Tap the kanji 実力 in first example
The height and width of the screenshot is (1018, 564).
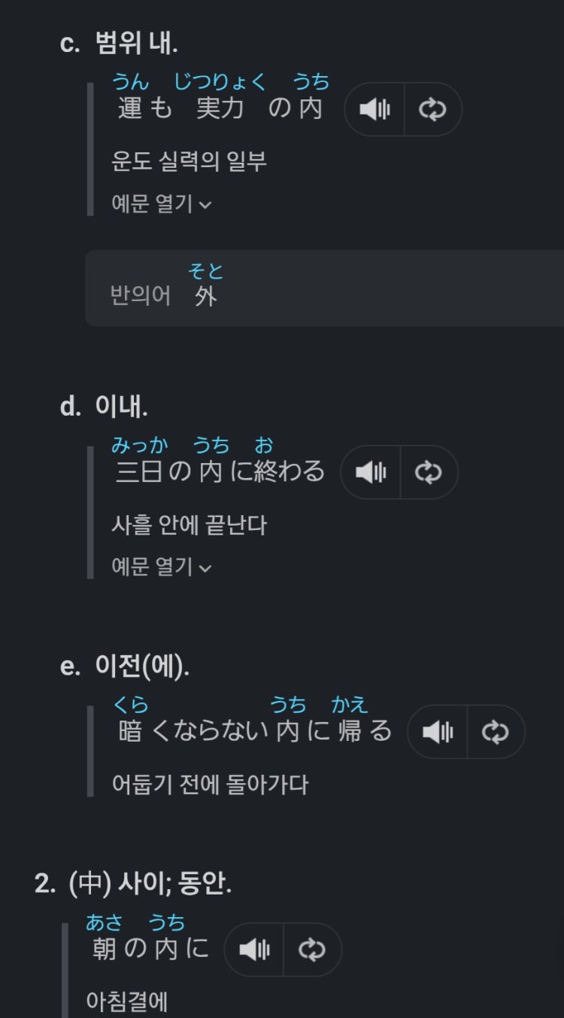click(220, 108)
